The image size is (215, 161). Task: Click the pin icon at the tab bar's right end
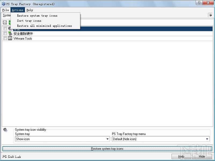[210, 15]
